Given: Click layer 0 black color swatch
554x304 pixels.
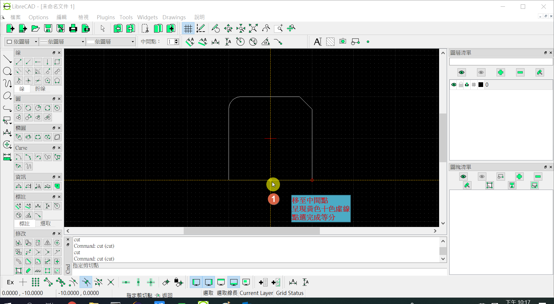Looking at the screenshot, I should coord(481,85).
